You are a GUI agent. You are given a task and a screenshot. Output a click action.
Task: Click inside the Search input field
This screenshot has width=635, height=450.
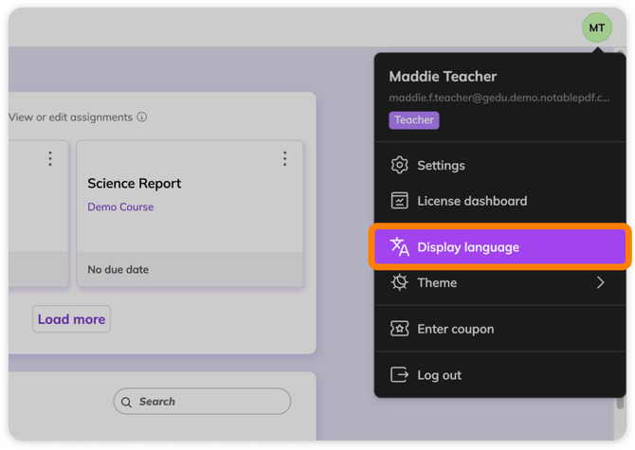point(202,402)
